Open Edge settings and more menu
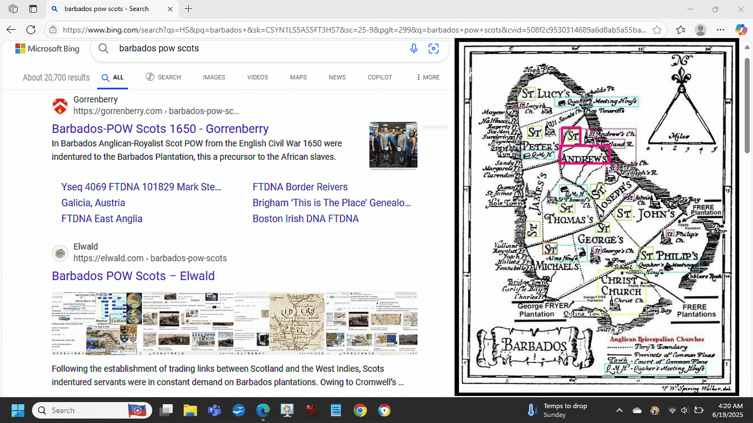Image resolution: width=753 pixels, height=423 pixels. coord(720,30)
